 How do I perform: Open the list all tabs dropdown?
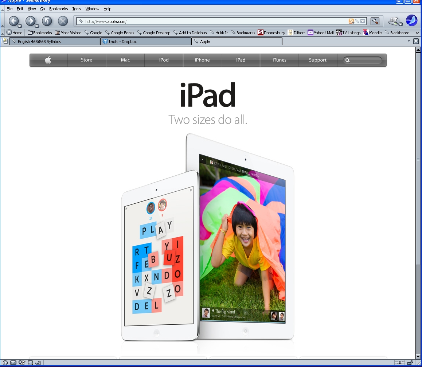409,42
